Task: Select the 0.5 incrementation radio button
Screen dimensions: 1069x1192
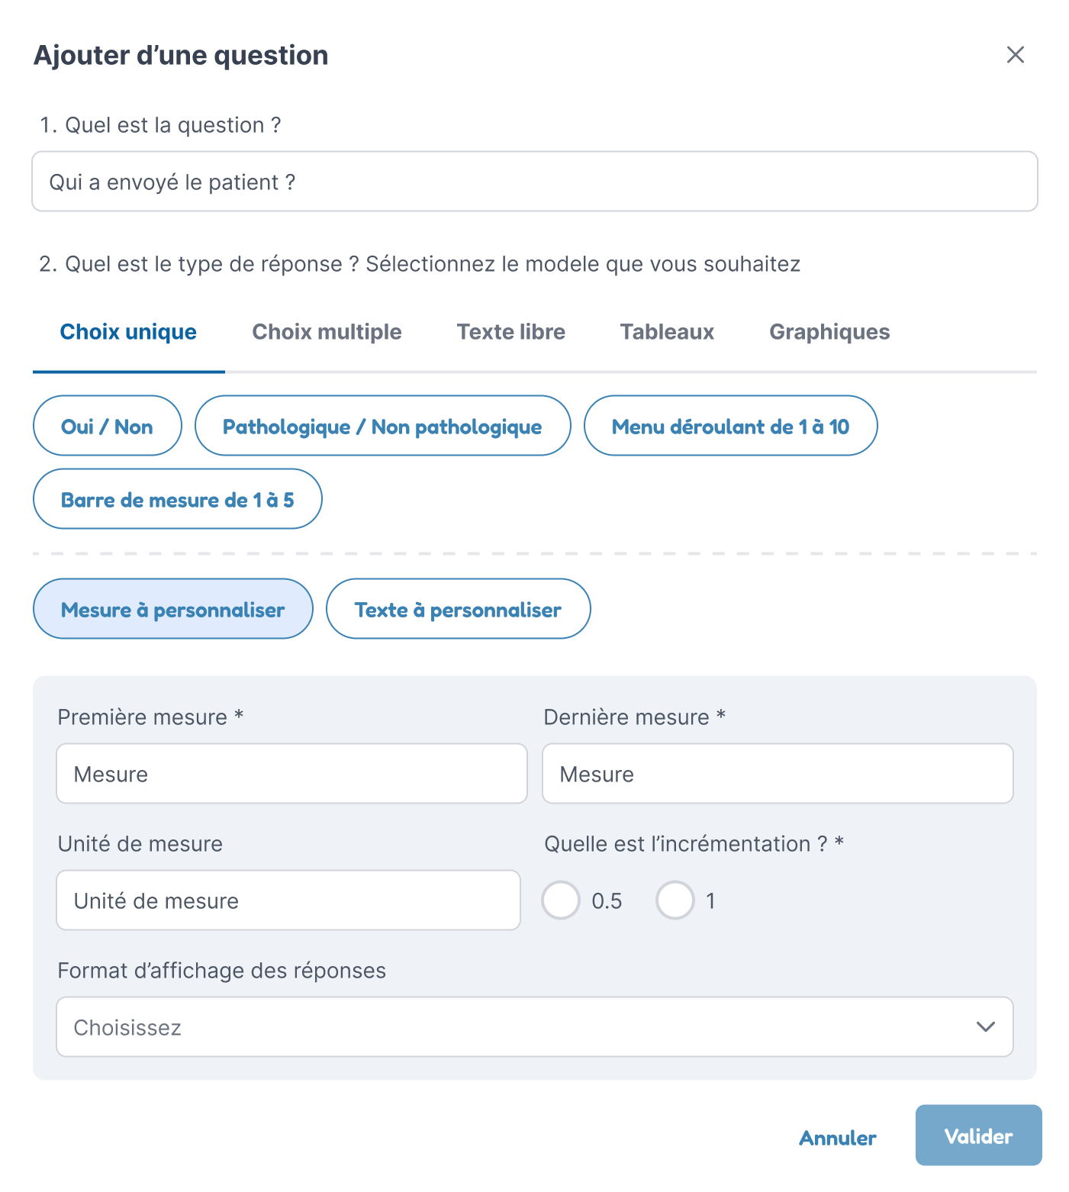Action: 561,900
